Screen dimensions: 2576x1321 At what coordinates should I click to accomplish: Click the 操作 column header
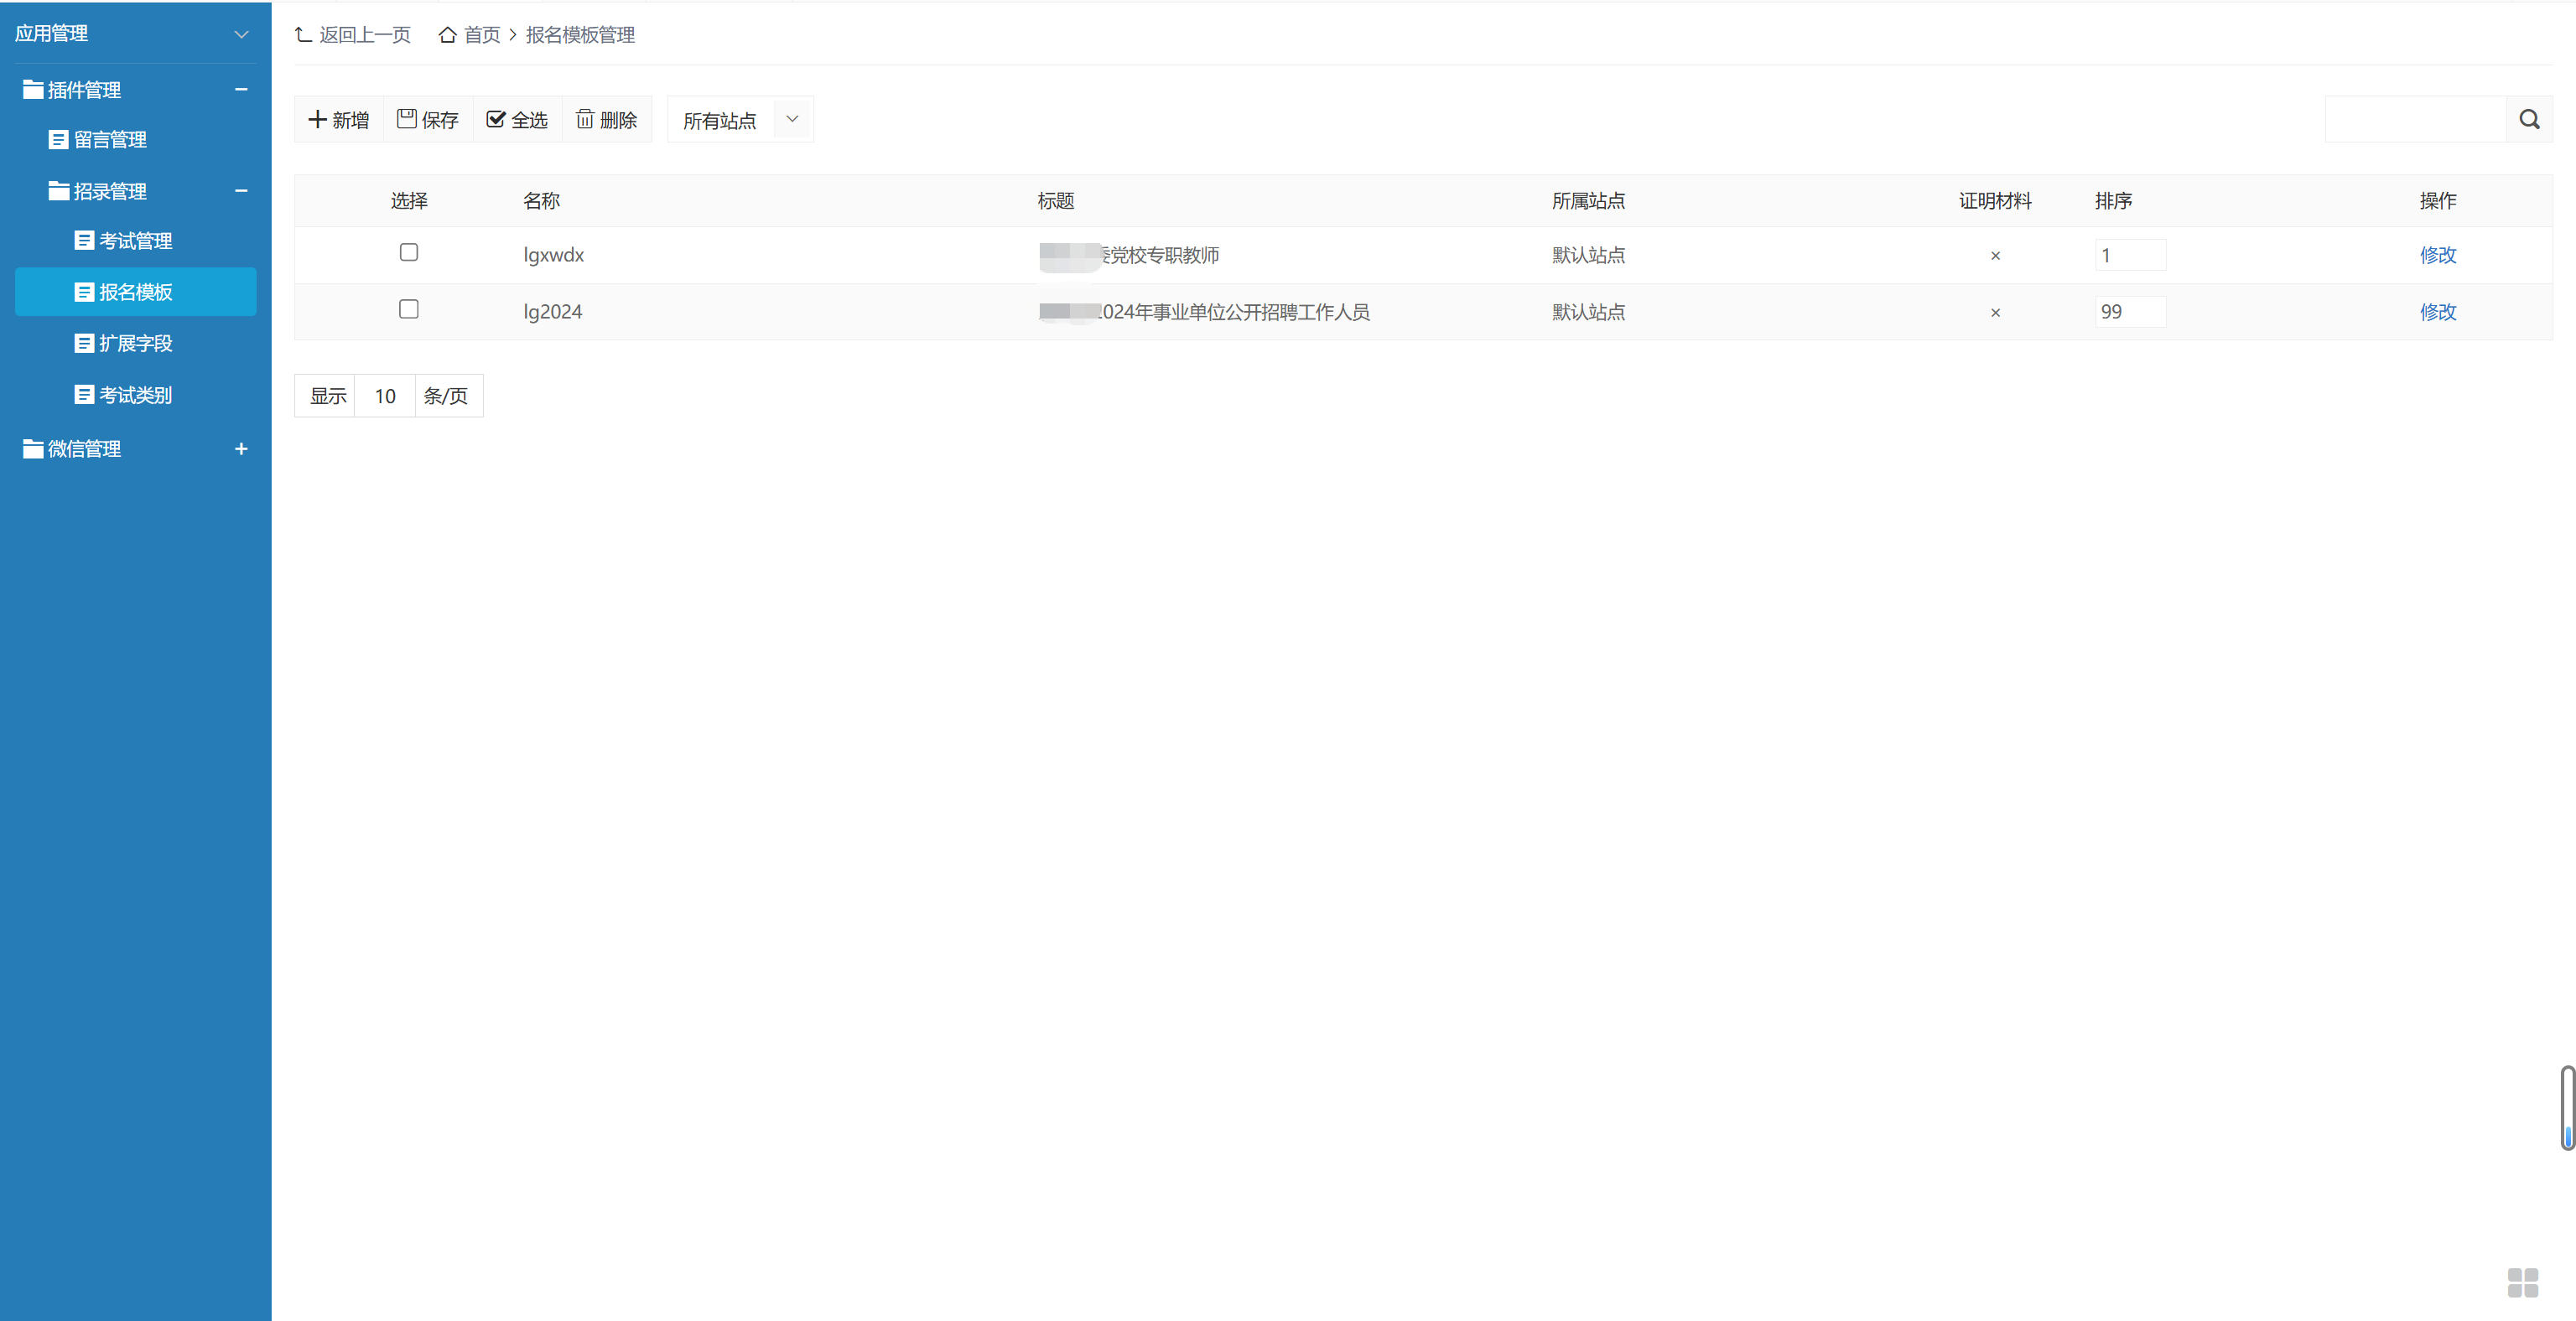(x=2437, y=201)
